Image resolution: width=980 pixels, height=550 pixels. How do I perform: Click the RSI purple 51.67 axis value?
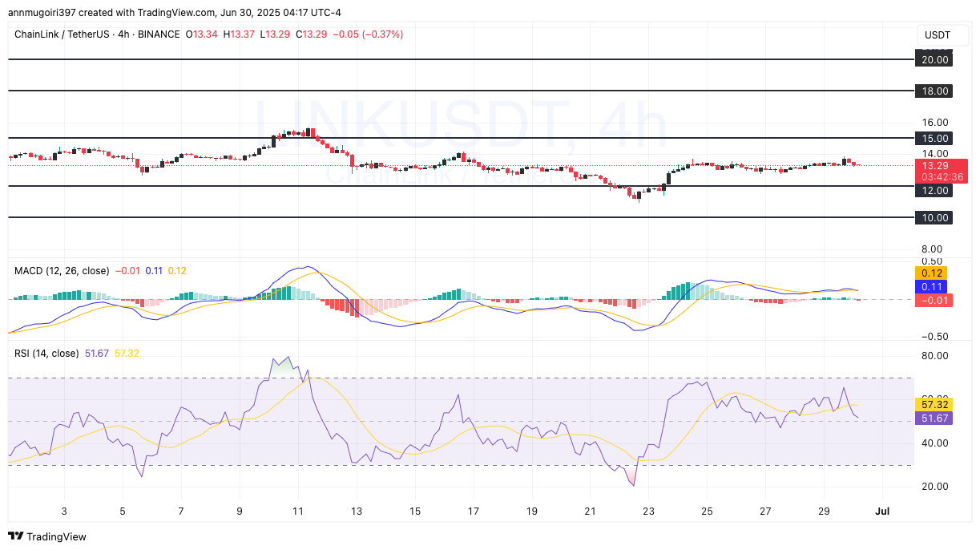point(934,418)
